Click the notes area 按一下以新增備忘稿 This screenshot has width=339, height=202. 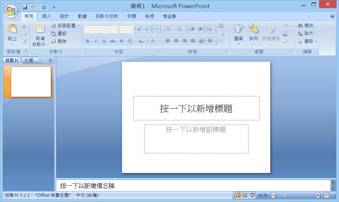click(x=193, y=186)
